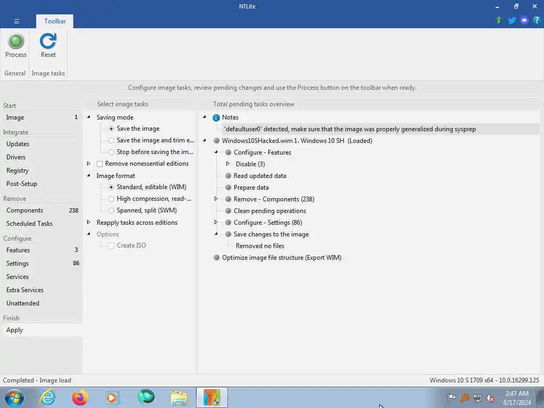Select Spanned, split (SWM) format
Screen dimensions: 544x408
[x=111, y=210]
